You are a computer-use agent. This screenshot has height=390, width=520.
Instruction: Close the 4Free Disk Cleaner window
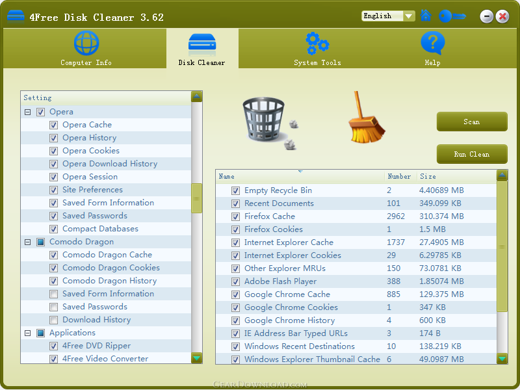[502, 16]
